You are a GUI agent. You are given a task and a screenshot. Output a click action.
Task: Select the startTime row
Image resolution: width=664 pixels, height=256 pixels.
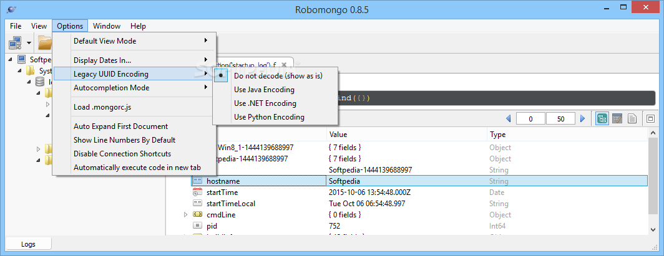(x=419, y=192)
